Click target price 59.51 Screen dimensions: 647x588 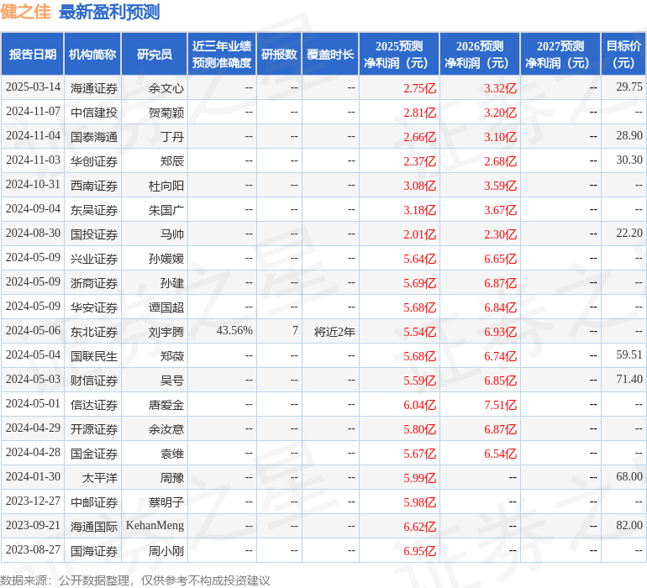[x=629, y=354]
